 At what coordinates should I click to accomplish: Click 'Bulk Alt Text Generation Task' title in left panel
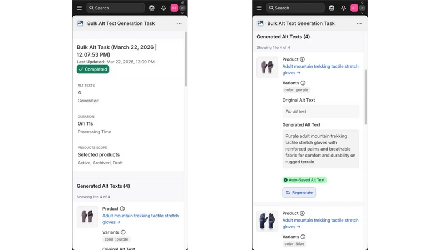[121, 23]
